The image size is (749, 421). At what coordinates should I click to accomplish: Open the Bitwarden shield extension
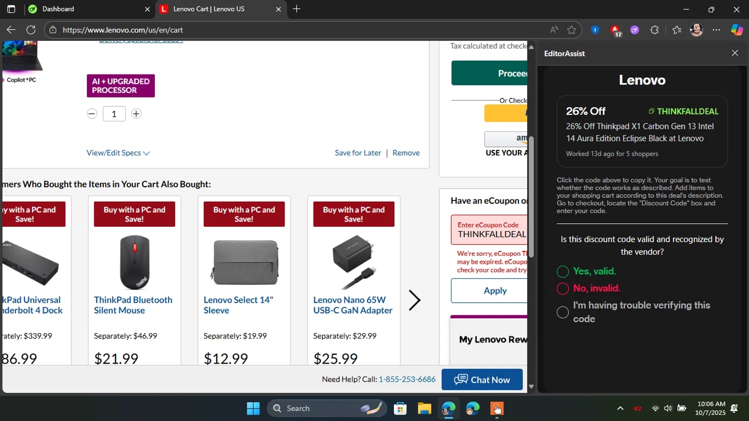[x=595, y=30]
